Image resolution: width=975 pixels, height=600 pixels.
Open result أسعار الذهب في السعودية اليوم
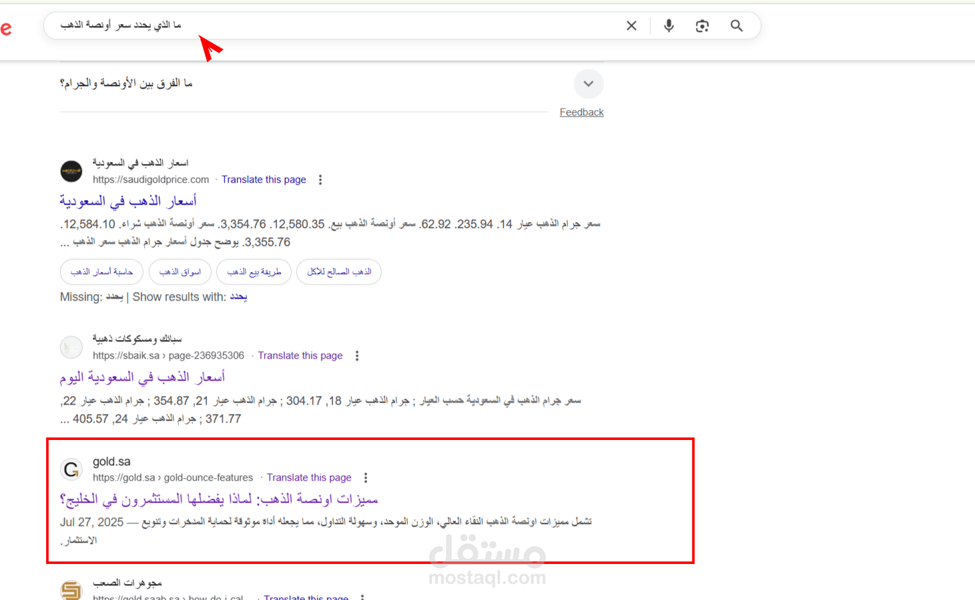coord(142,377)
